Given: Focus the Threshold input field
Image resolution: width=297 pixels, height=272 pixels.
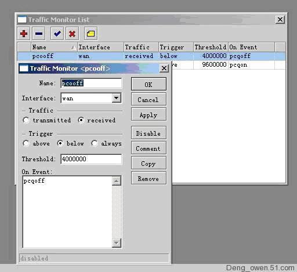Looking at the screenshot, I should (91, 159).
